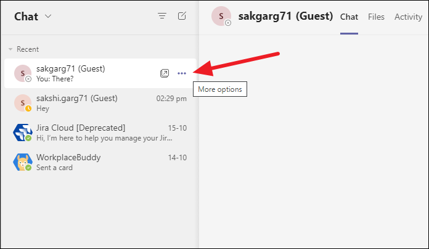Image resolution: width=429 pixels, height=249 pixels.
Task: Click sakshi.garg71 avatar in chat list
Action: tap(23, 103)
